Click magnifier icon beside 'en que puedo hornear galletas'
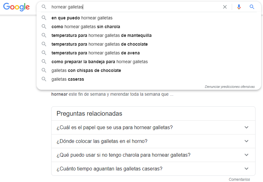 pyautogui.click(x=44, y=18)
